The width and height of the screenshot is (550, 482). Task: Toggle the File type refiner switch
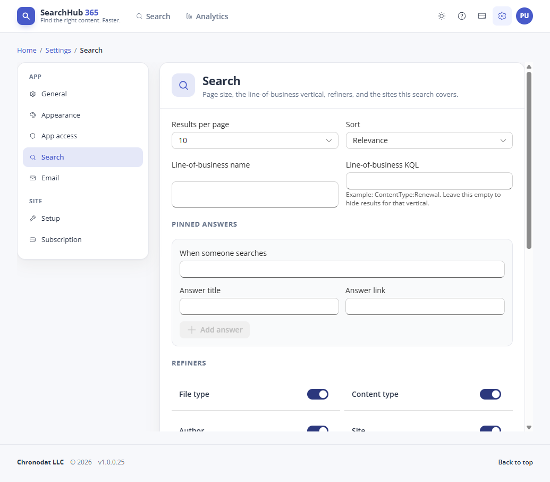[x=318, y=394]
